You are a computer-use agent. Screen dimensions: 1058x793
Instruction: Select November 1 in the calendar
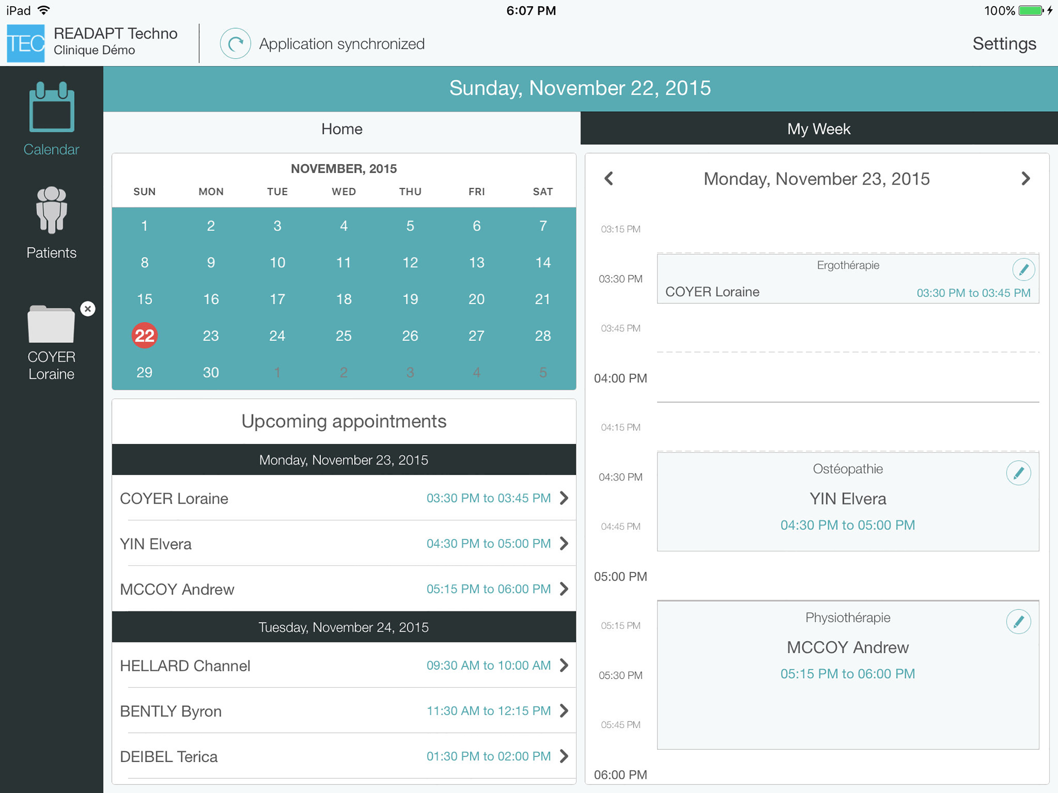[144, 226]
